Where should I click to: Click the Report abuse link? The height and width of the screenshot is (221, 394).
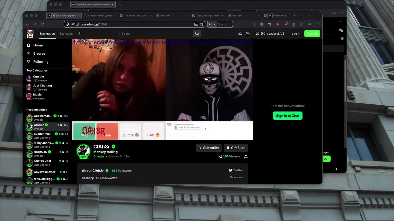[x=195, y=127]
